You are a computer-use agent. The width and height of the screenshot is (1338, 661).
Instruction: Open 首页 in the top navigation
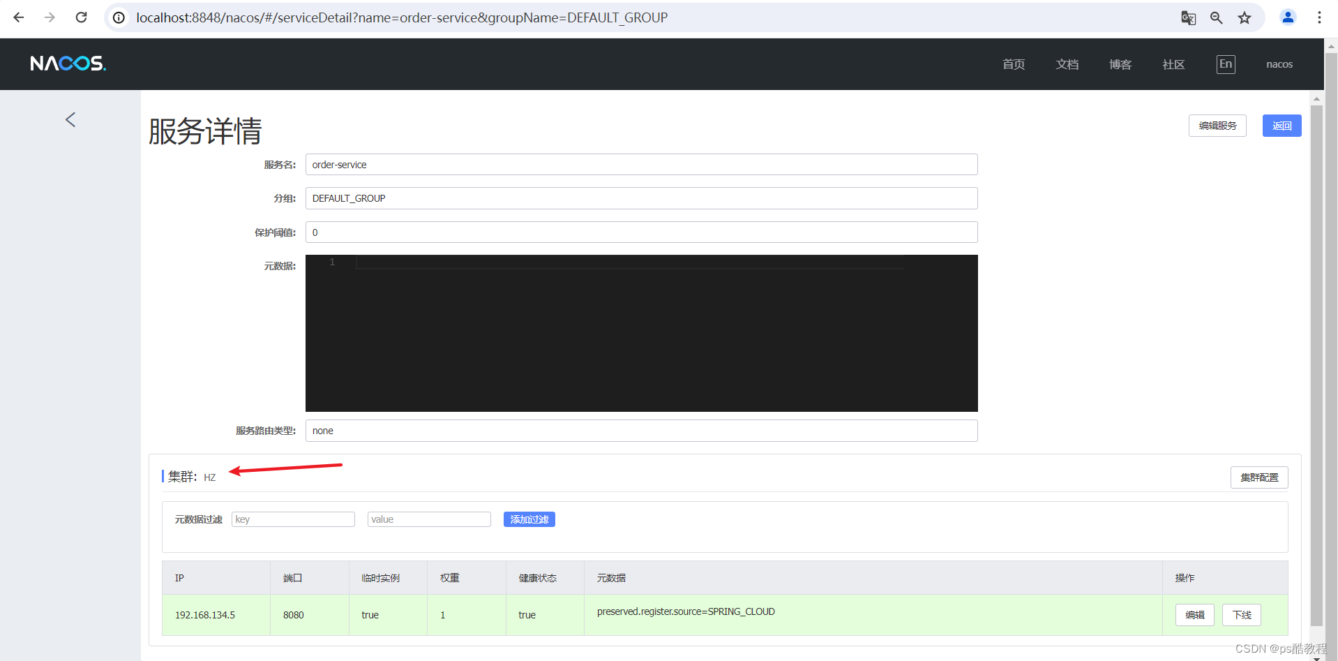coord(1014,64)
